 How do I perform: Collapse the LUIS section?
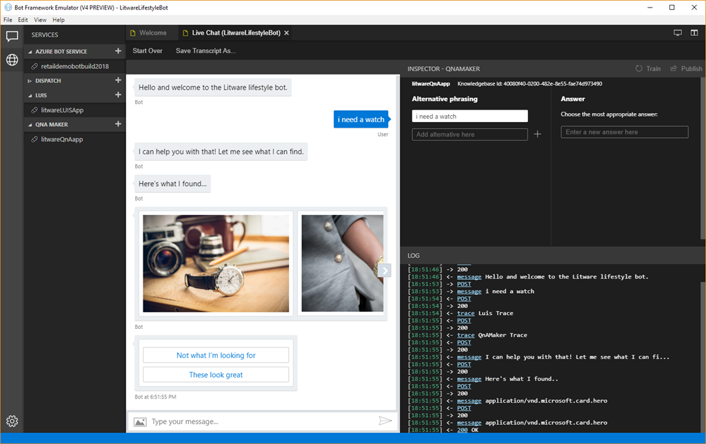[x=30, y=95]
